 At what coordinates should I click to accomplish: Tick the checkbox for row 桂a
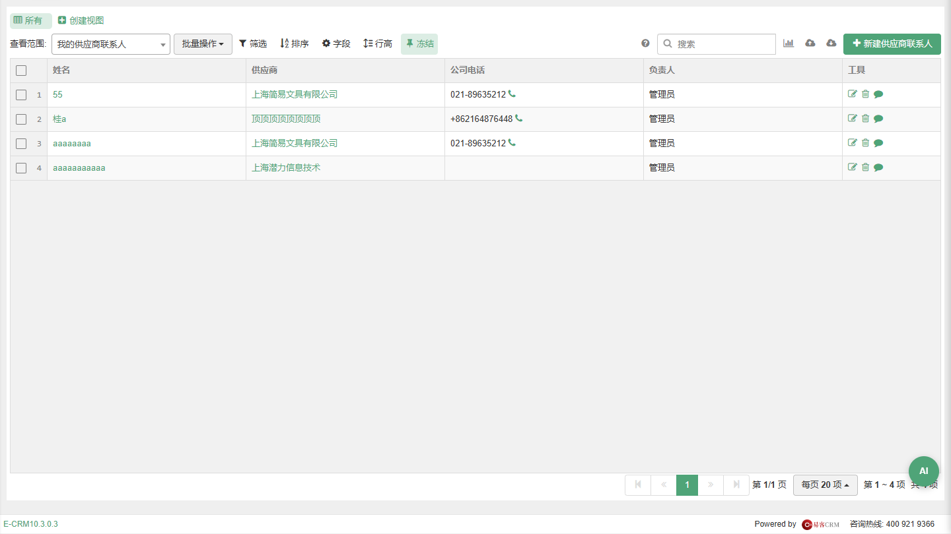21,119
